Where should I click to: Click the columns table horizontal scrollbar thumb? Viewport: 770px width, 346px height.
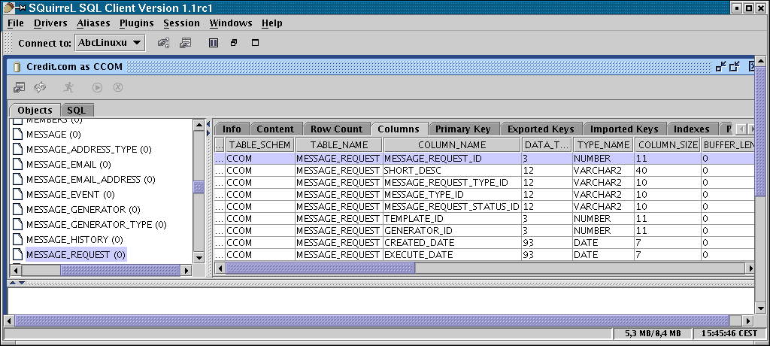pos(320,268)
